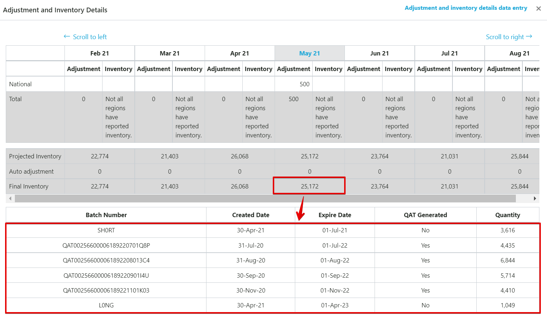Click the left arrow of horizontal scrollbar
Screen dimensions: 547x315
(x=10, y=198)
